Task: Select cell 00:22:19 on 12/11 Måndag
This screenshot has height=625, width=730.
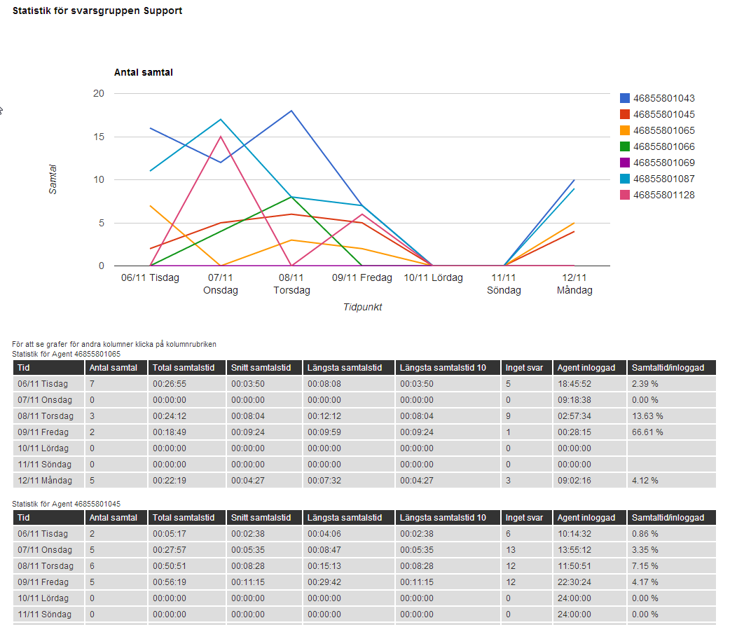Action: pyautogui.click(x=187, y=480)
